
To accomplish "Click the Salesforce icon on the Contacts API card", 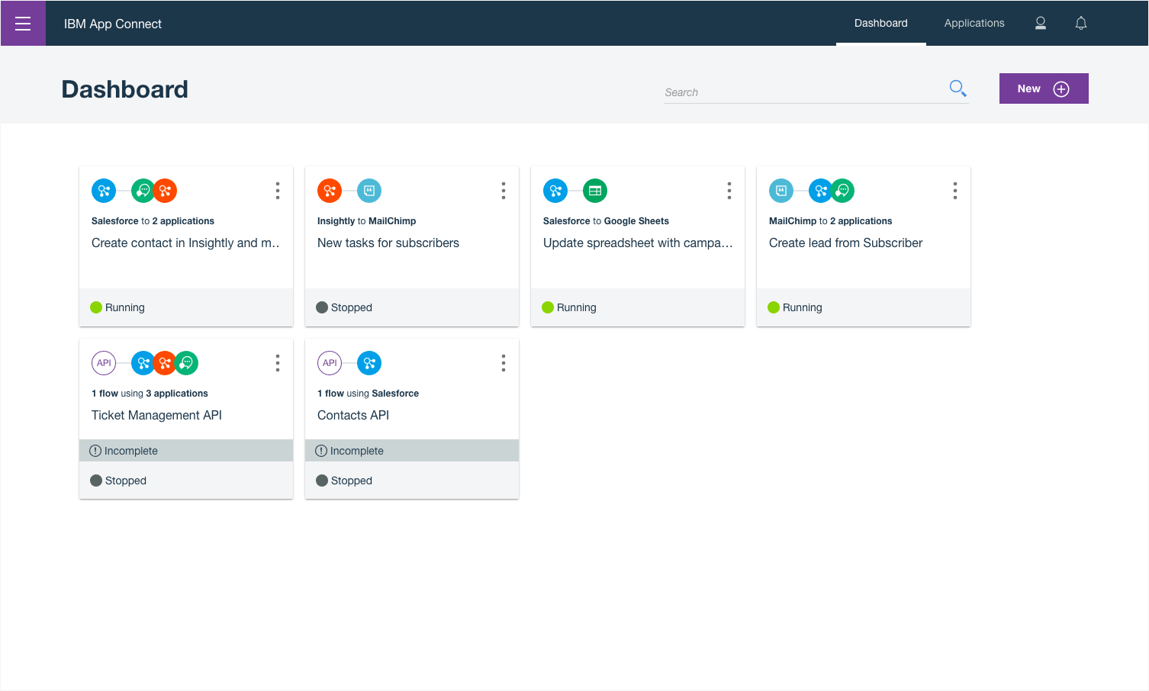I will 369,363.
